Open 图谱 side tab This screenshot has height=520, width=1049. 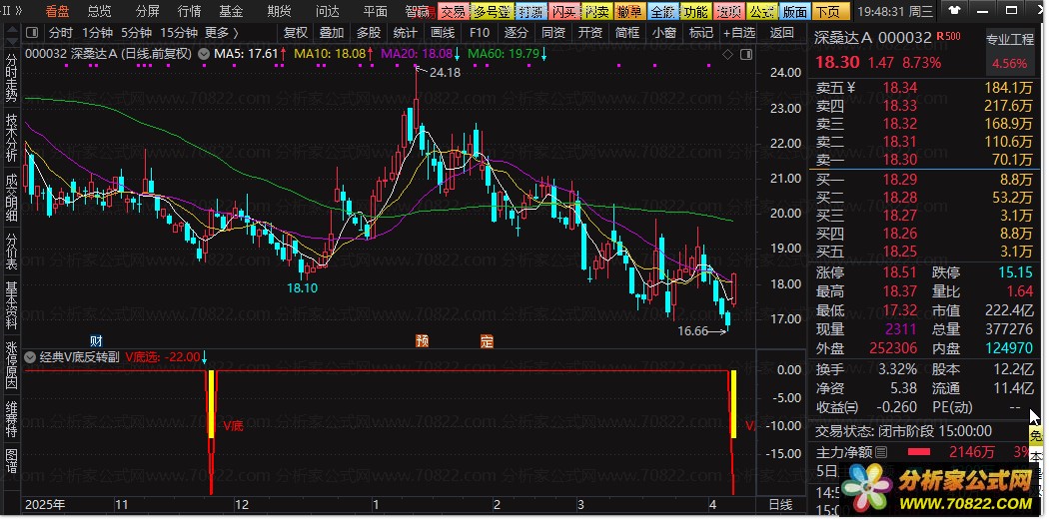[x=11, y=459]
